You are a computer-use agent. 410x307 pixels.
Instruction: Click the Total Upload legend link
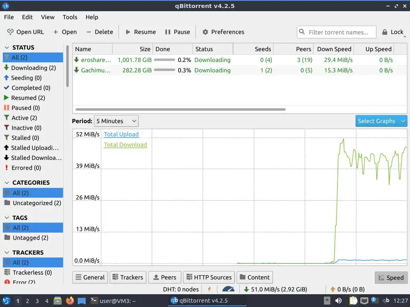(x=121, y=134)
